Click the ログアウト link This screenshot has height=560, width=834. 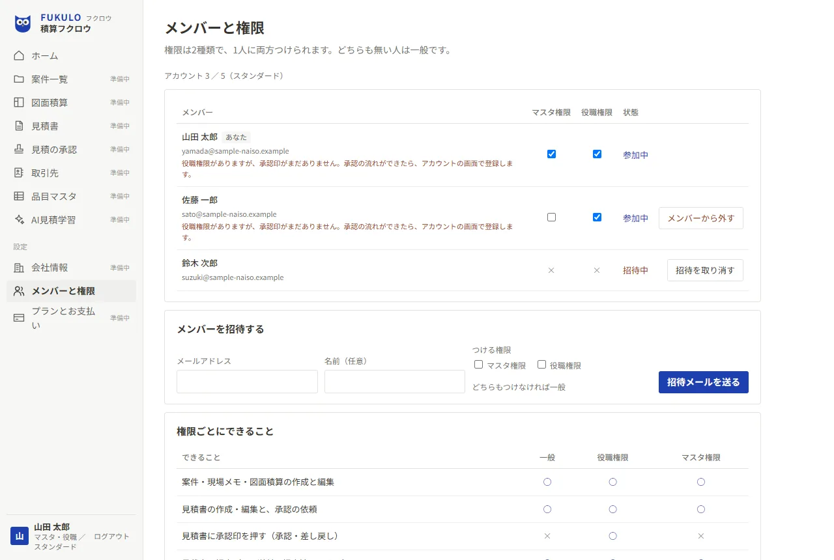(x=111, y=537)
